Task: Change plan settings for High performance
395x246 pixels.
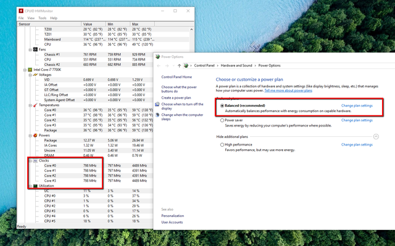Action: pyautogui.click(x=357, y=145)
